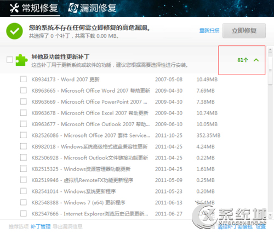Click the patch name KB982018 - Windows系统高级格式磁盘兼容性更新

point(89,146)
